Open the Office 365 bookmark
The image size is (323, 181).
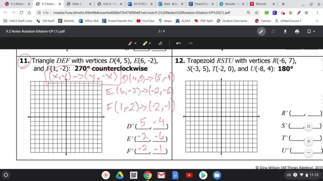tap(89, 21)
